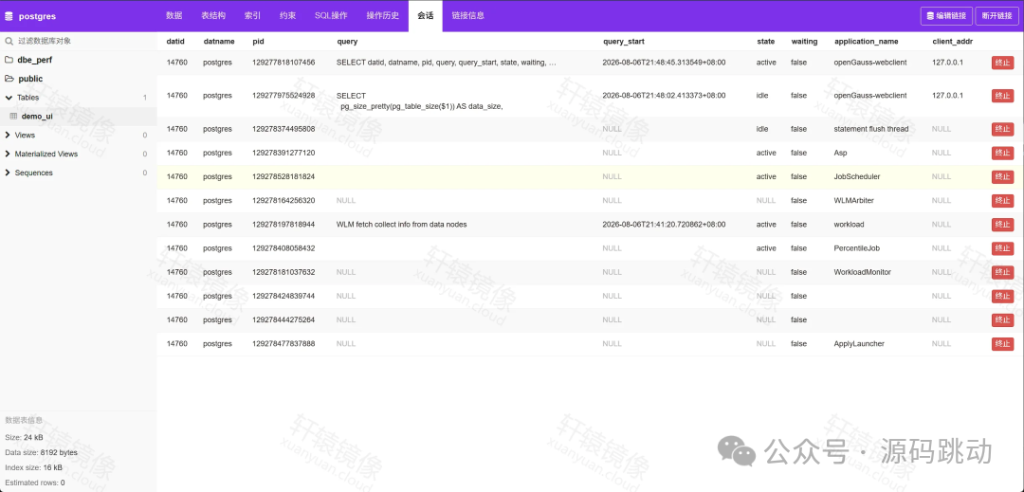Switch to the 表结构 tab
This screenshot has width=1024, height=492.
click(x=213, y=16)
